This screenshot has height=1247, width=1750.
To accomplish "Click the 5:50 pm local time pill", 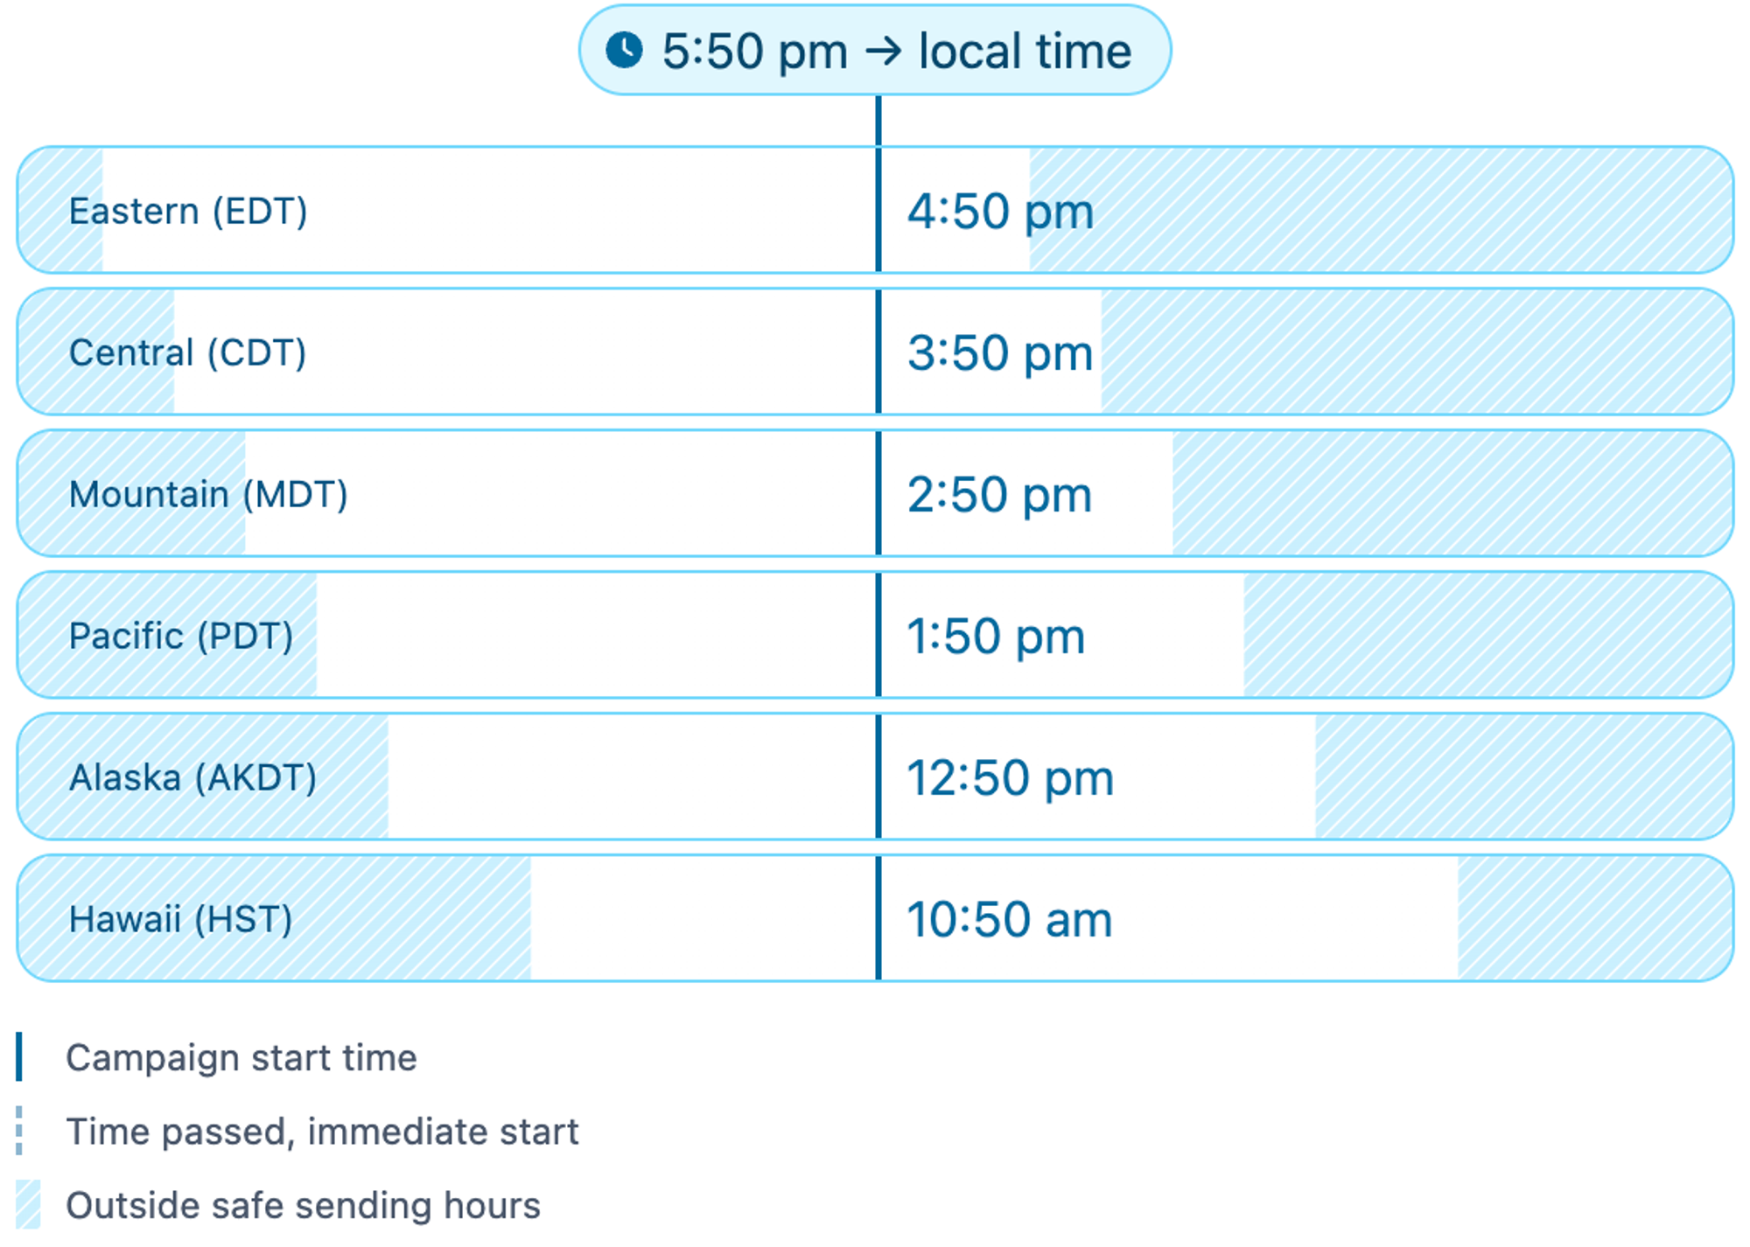I will [x=875, y=50].
